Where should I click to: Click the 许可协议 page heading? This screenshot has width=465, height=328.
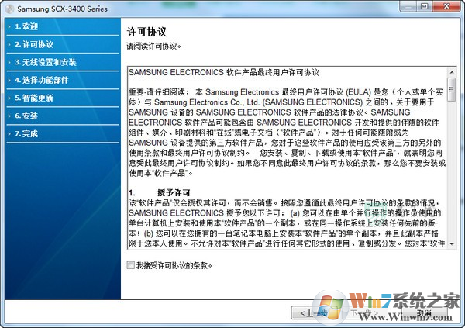(146, 32)
